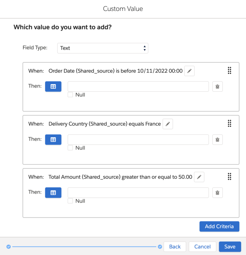Open field picker for Total Amount Then value

coord(53,193)
